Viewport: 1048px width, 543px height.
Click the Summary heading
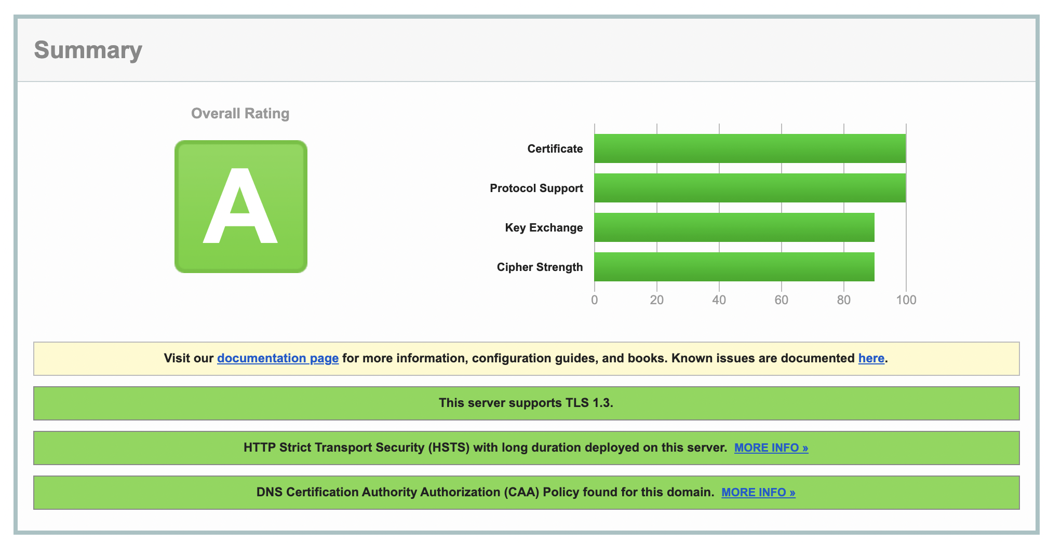88,50
